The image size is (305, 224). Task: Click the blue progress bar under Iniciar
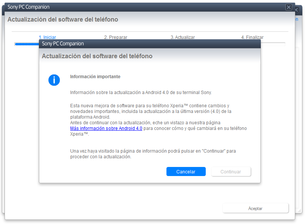[x=27, y=44]
